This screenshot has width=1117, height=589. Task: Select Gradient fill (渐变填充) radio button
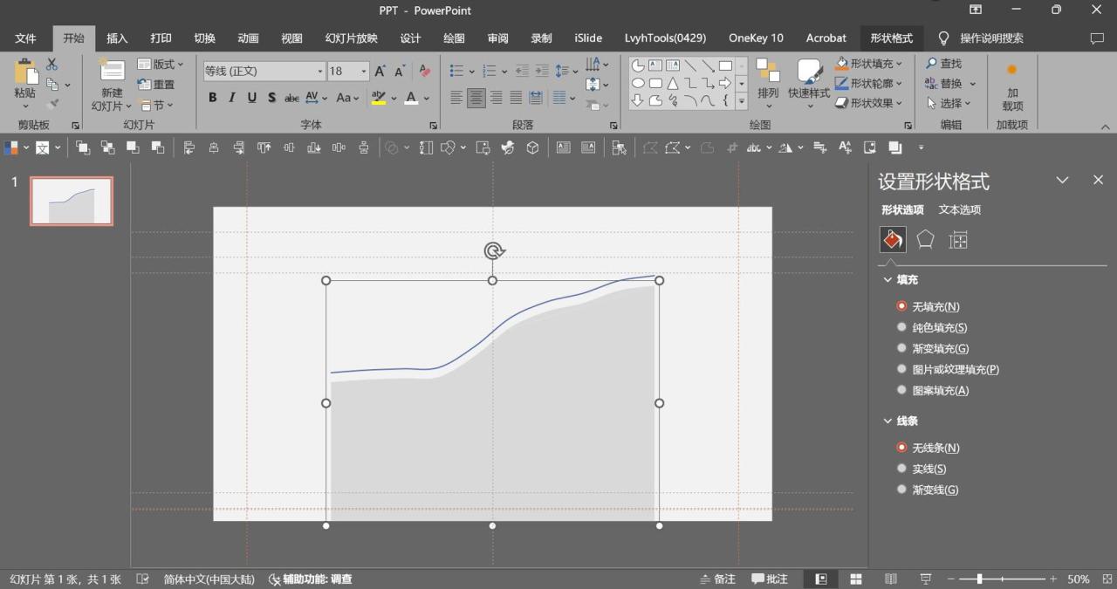click(x=902, y=349)
